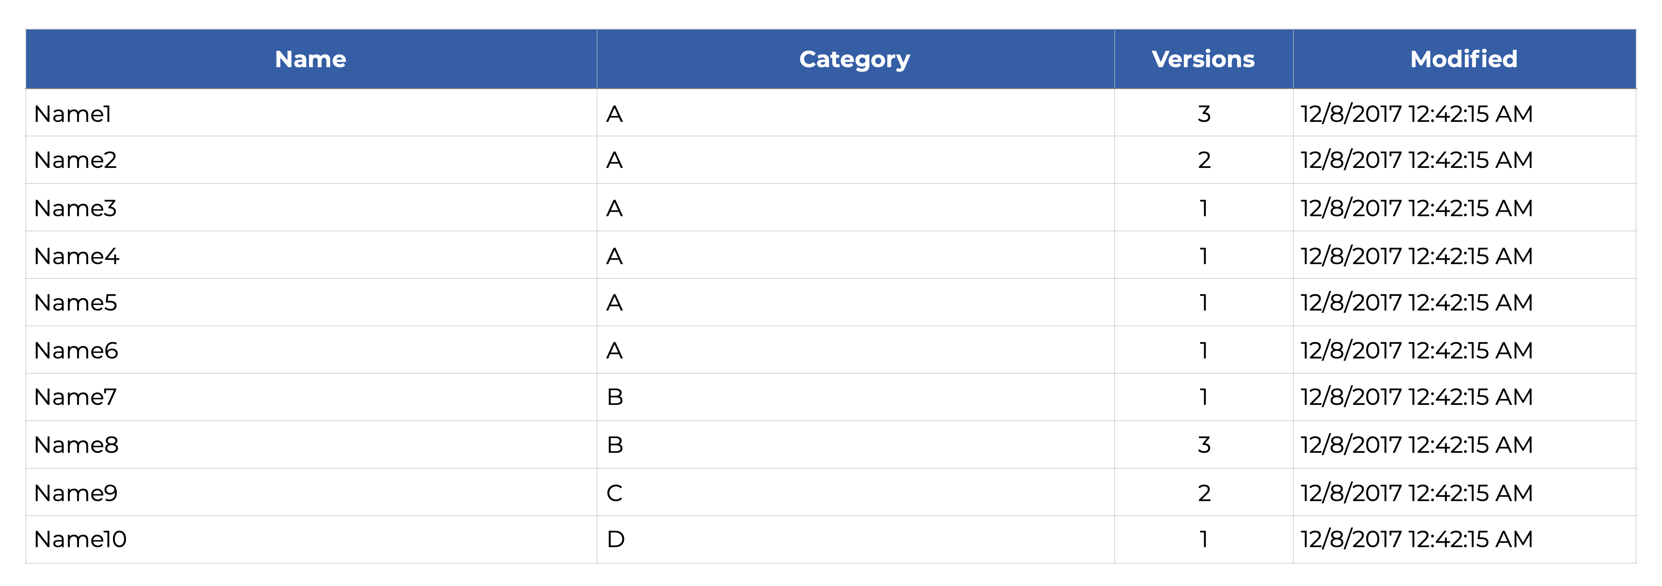Click the Name6 cell
This screenshot has height=586, width=1662.
click(x=76, y=351)
